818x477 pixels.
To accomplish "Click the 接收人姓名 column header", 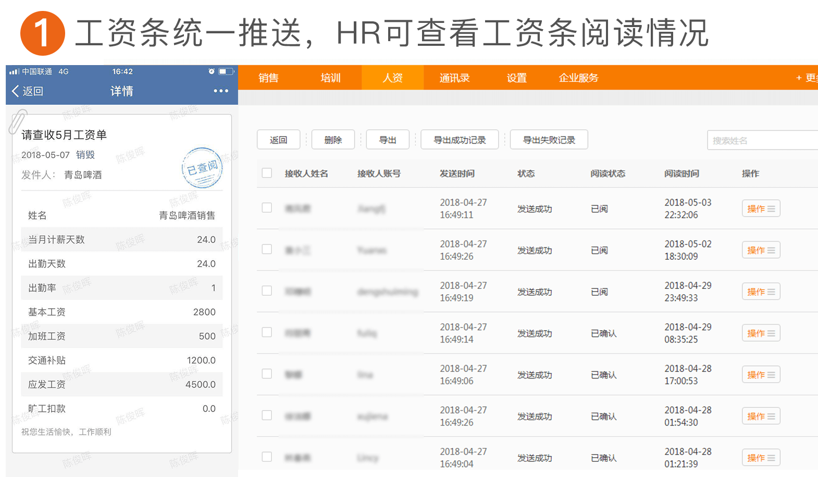I will 306,173.
